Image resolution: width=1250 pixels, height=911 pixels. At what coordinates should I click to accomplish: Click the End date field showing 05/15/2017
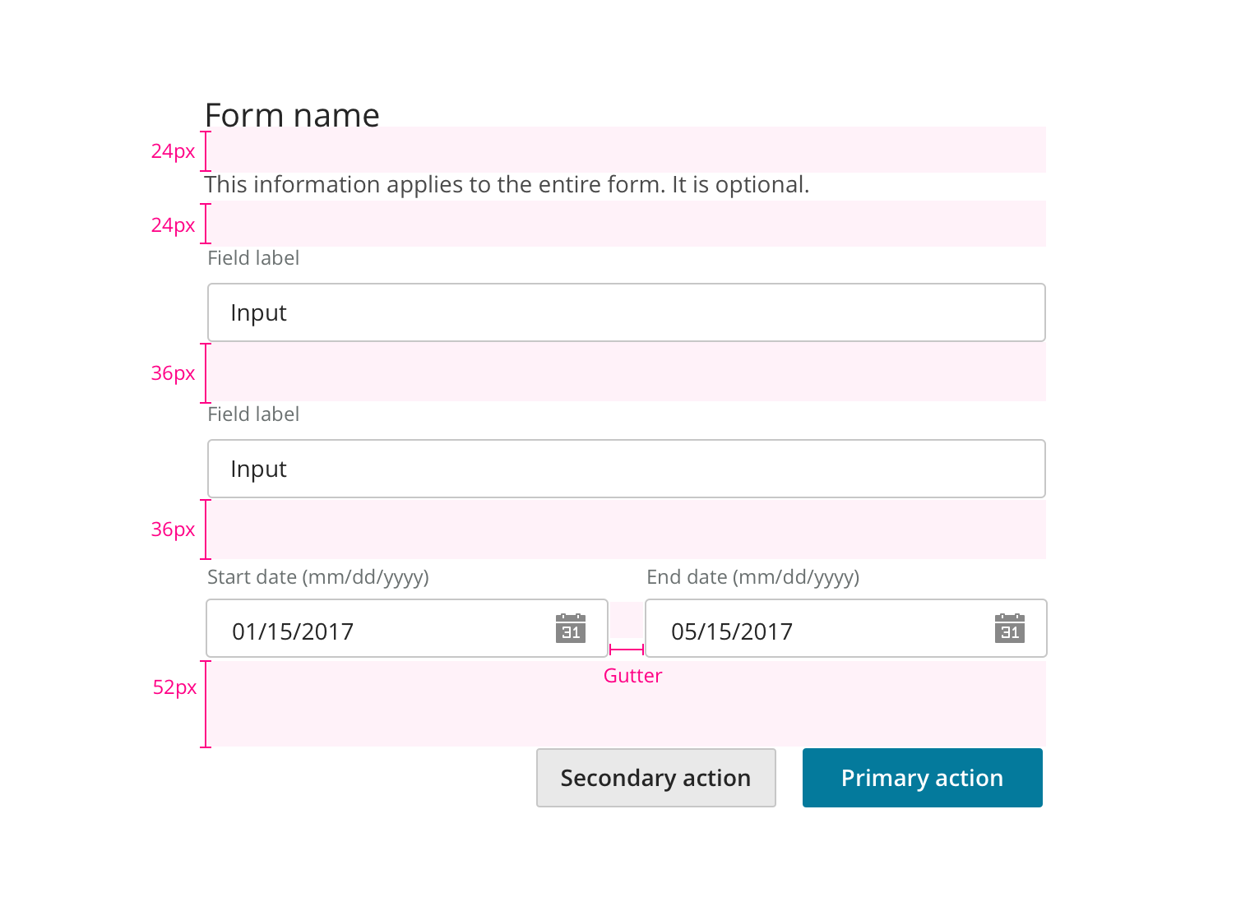coord(817,630)
